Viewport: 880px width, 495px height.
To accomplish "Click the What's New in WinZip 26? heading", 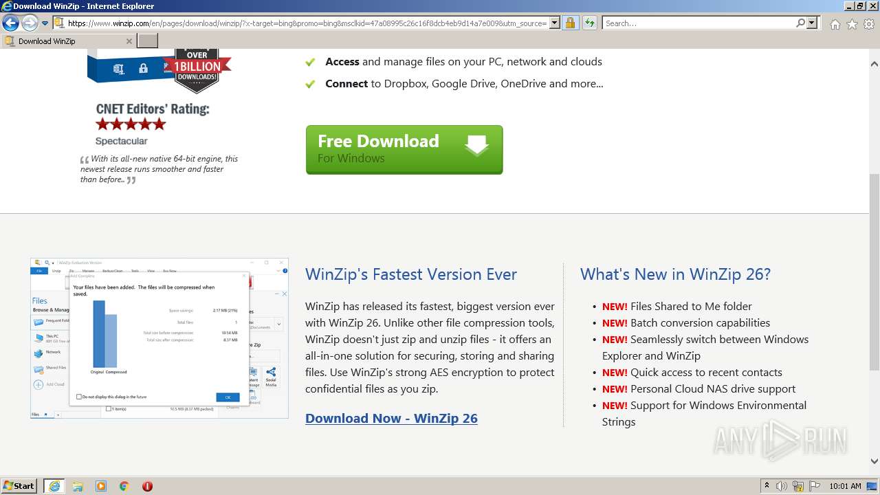I will [675, 274].
